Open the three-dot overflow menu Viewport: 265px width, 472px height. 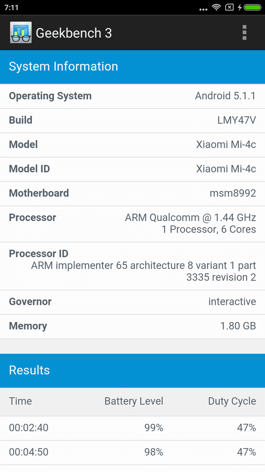tap(244, 32)
